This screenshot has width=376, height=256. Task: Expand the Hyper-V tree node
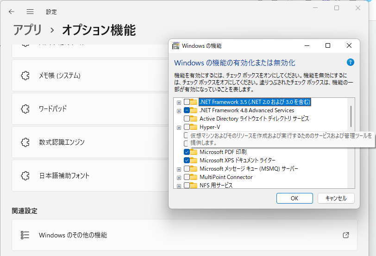tap(179, 128)
